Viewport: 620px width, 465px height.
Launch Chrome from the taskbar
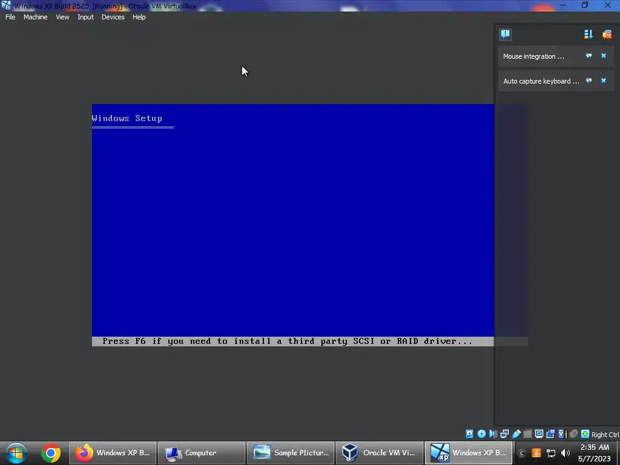pos(51,453)
